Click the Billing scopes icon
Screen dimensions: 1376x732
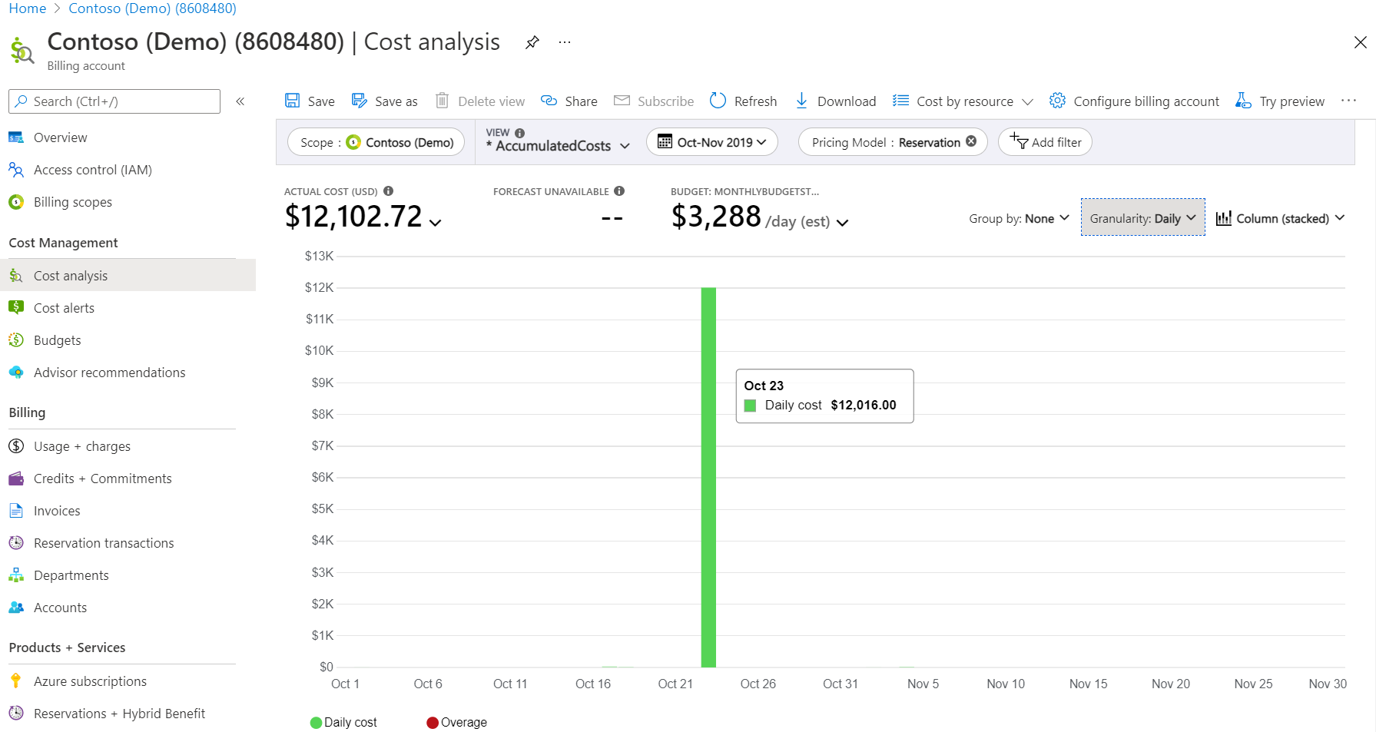[x=16, y=202]
